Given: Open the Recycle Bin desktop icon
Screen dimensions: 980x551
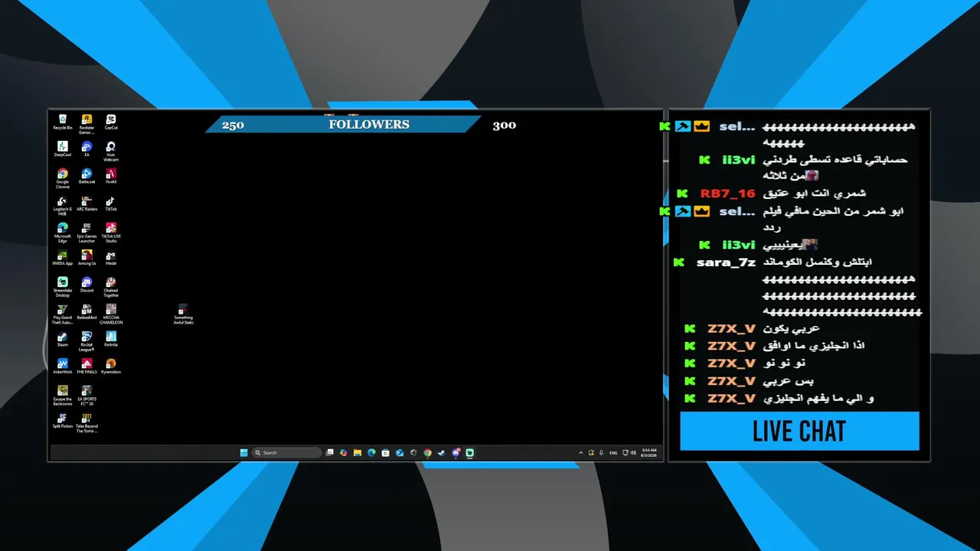Looking at the screenshot, I should 63,122.
